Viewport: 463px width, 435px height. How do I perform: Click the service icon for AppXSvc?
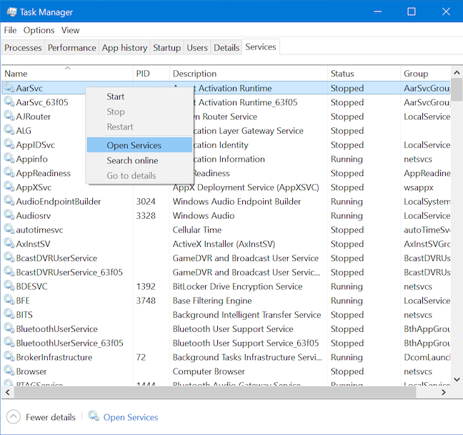(9, 187)
